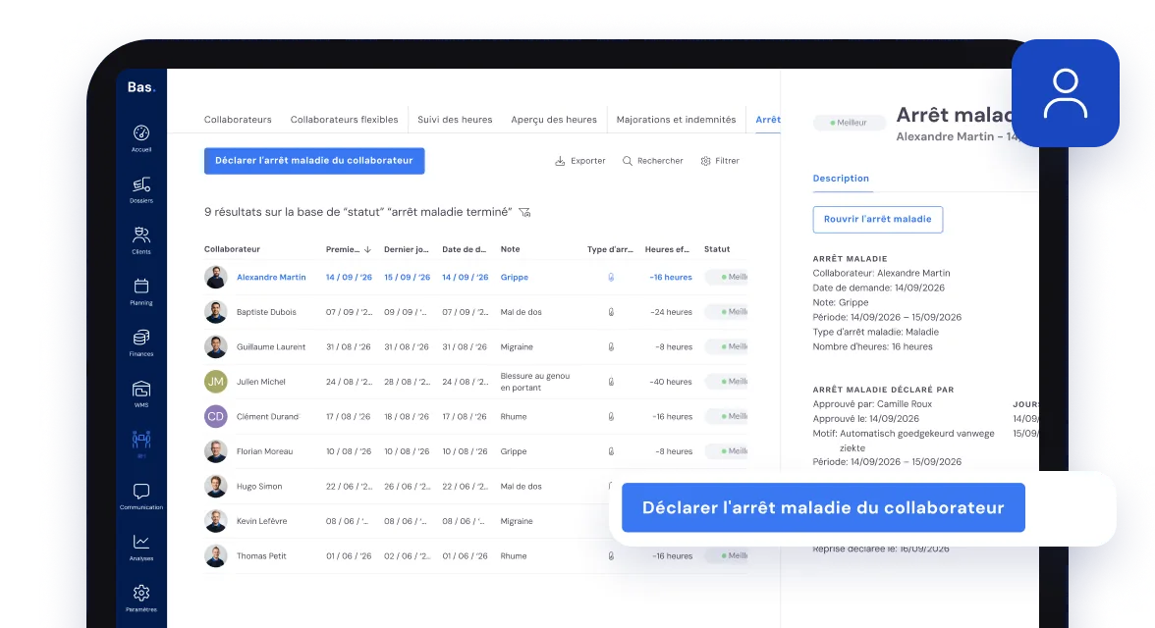Go to the Majorations et indemnités tab

pyautogui.click(x=676, y=120)
